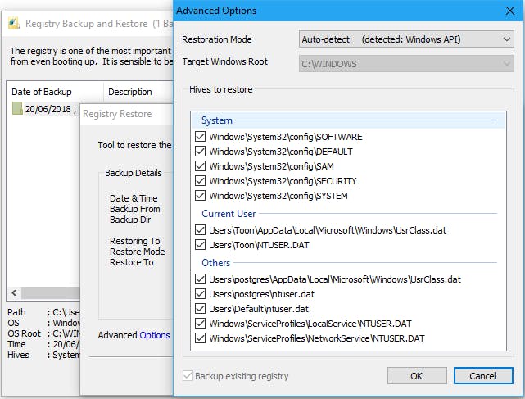
Task: Toggle the Users\Default\ntuser.dat checkbox
Action: 201,309
